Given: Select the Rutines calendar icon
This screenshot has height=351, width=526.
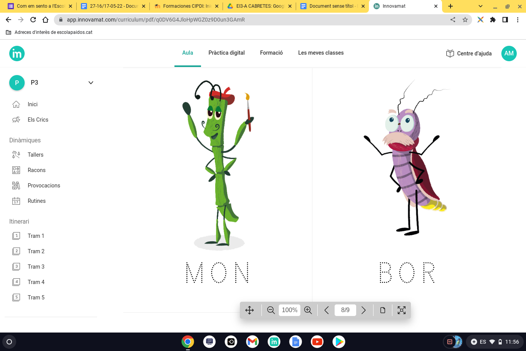Looking at the screenshot, I should tap(16, 201).
